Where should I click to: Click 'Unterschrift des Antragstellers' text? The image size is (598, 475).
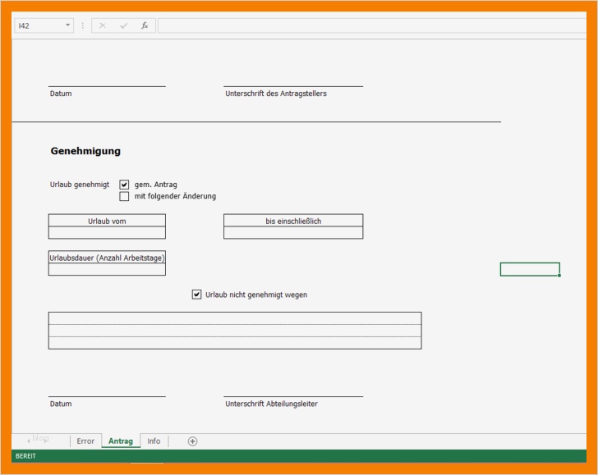(x=276, y=94)
